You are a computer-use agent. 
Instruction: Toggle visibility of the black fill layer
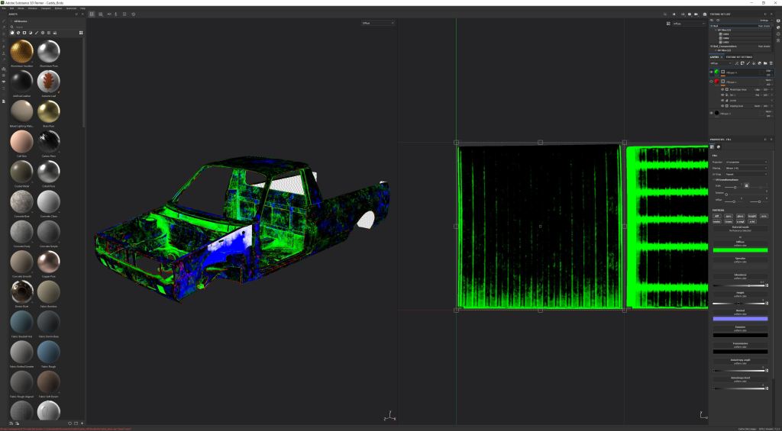point(712,113)
